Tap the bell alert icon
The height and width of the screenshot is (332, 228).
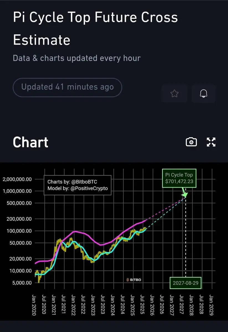203,93
